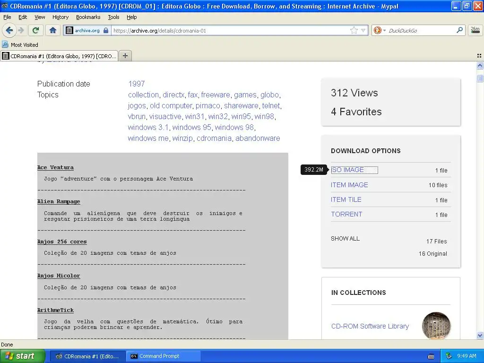Click SHOW ALL files link

345,238
